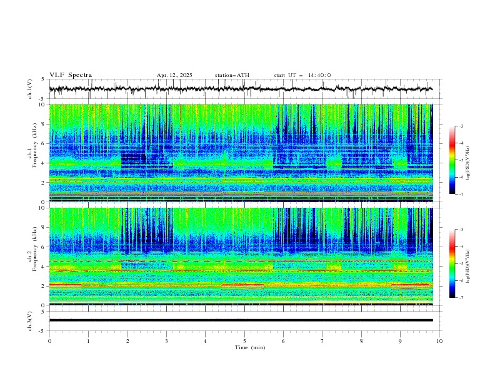Click the 'ch.3(V)' waveform axis label

pos(30,321)
